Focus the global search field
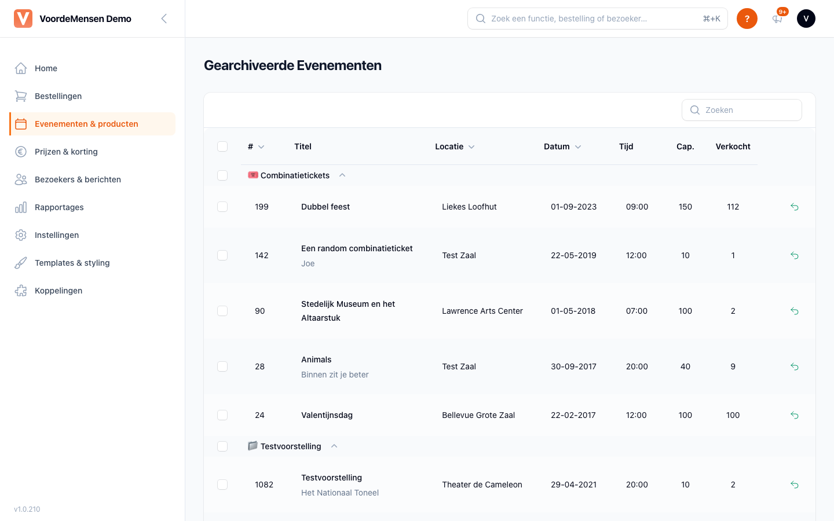 pyautogui.click(x=598, y=19)
